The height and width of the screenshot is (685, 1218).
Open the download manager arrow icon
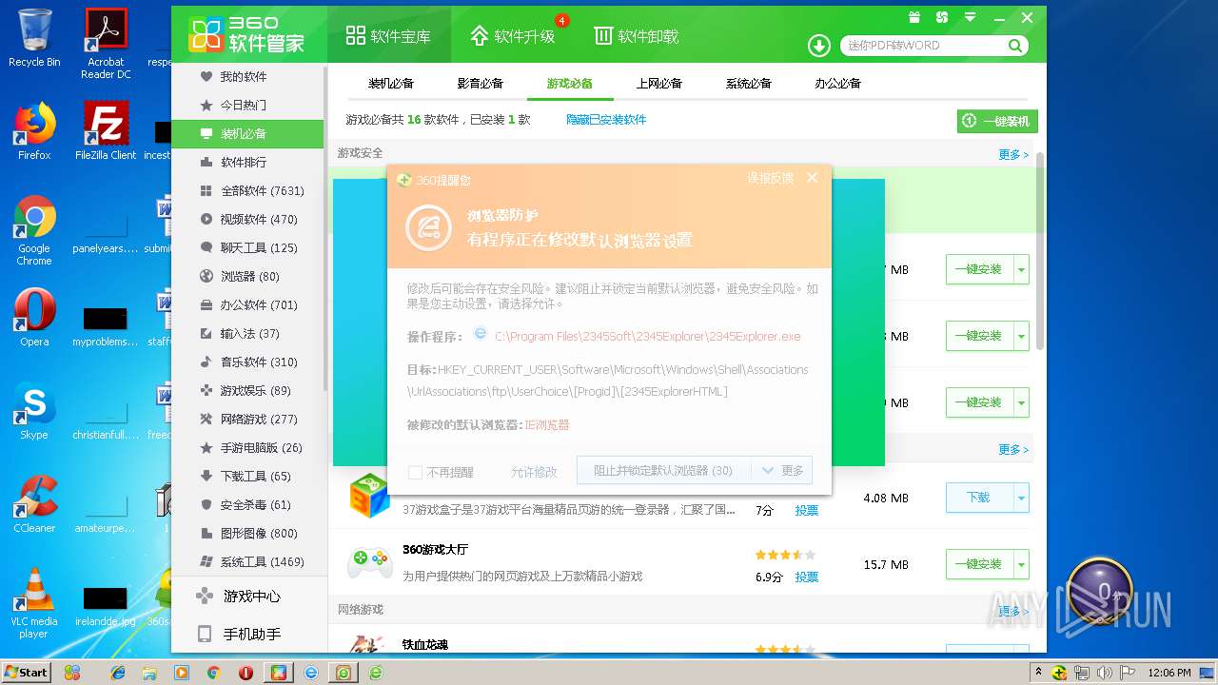click(818, 46)
